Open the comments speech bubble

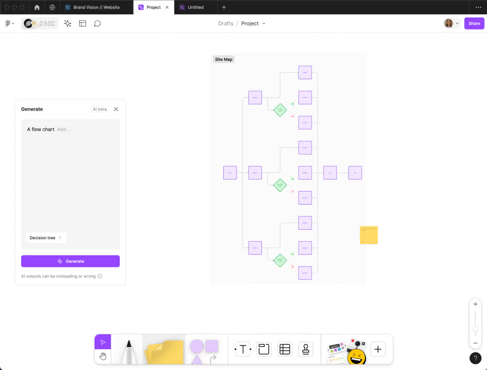click(97, 23)
